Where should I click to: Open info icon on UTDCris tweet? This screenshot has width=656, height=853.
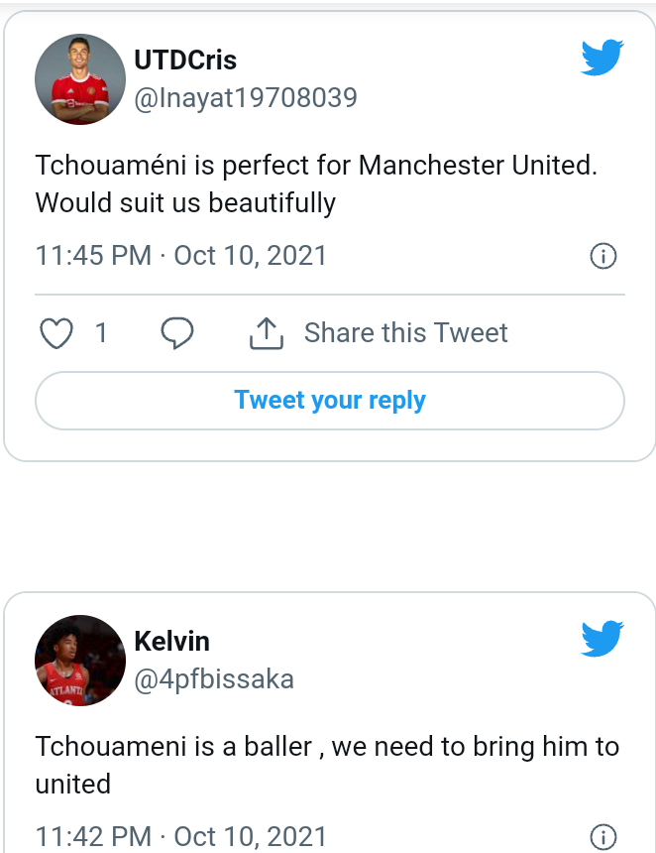pyautogui.click(x=603, y=256)
